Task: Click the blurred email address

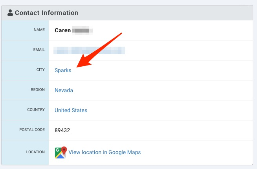Action: coord(89,50)
